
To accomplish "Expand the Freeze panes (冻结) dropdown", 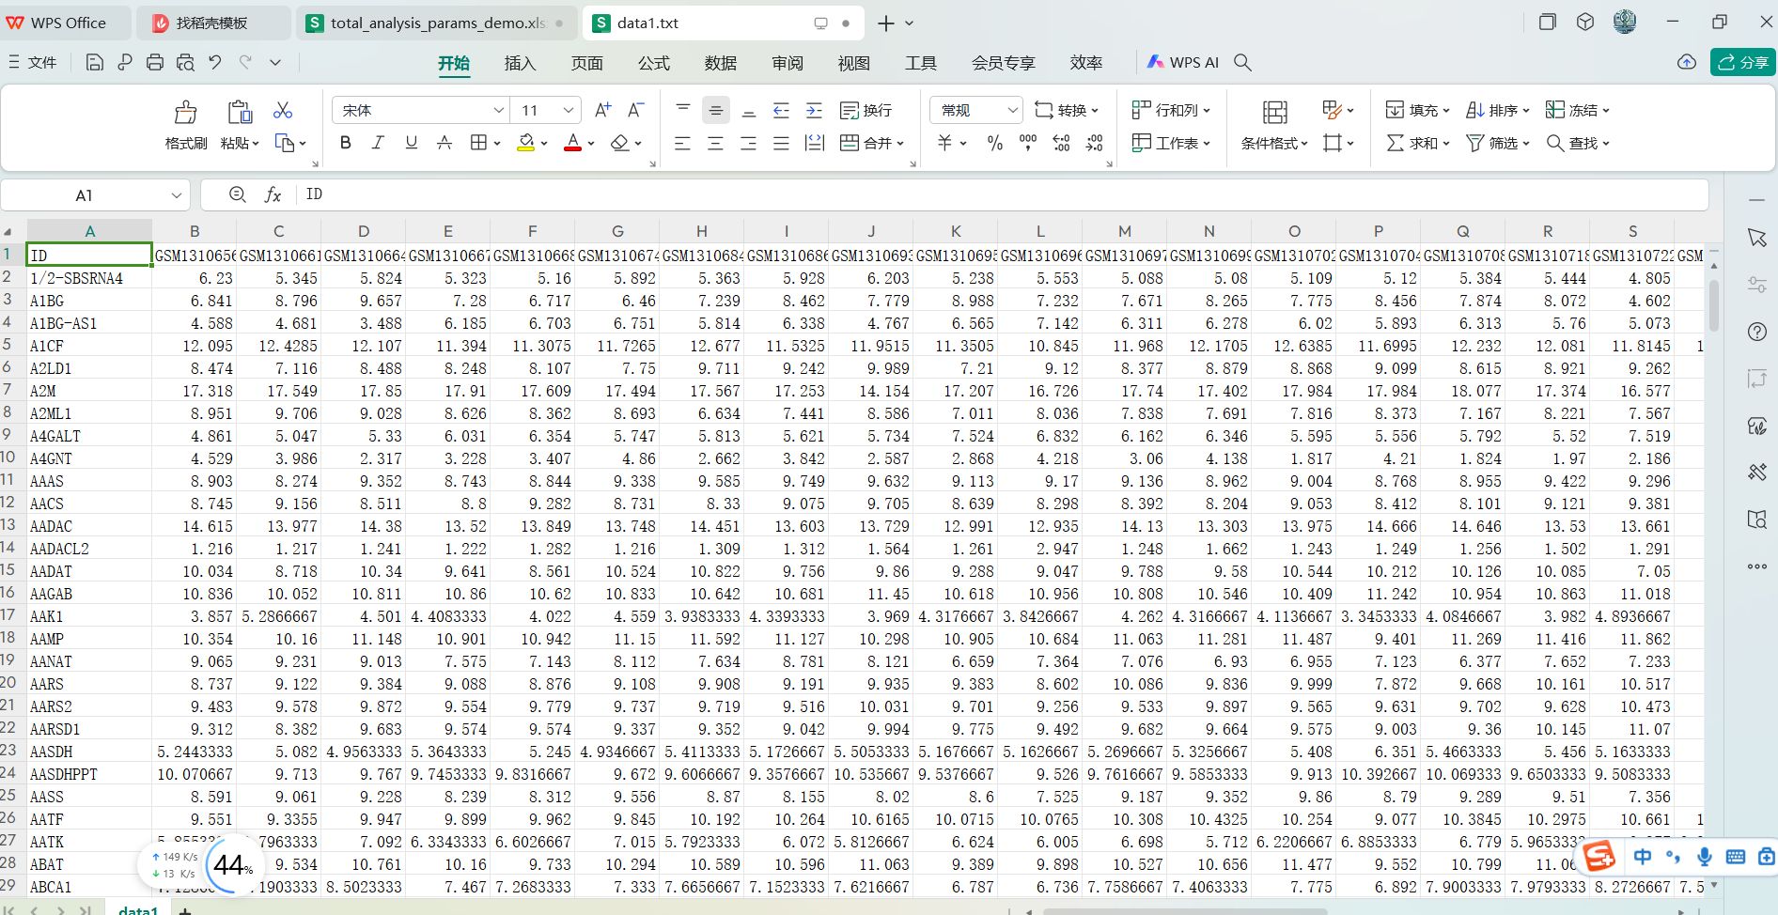I will [1606, 111].
